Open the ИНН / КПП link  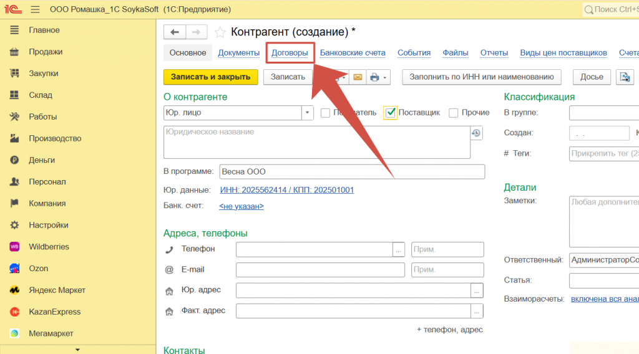tap(286, 190)
